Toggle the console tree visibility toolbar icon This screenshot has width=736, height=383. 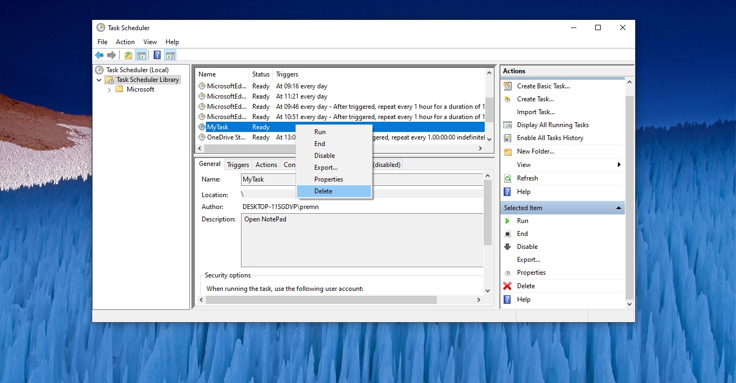tap(141, 54)
